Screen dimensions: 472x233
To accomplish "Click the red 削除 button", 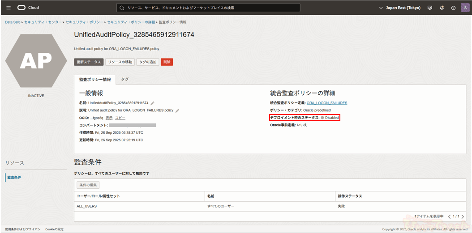I will point(167,62).
